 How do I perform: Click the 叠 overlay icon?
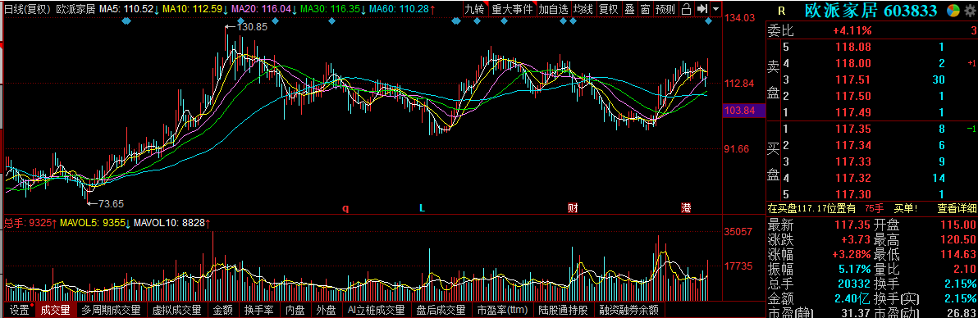click(x=629, y=9)
